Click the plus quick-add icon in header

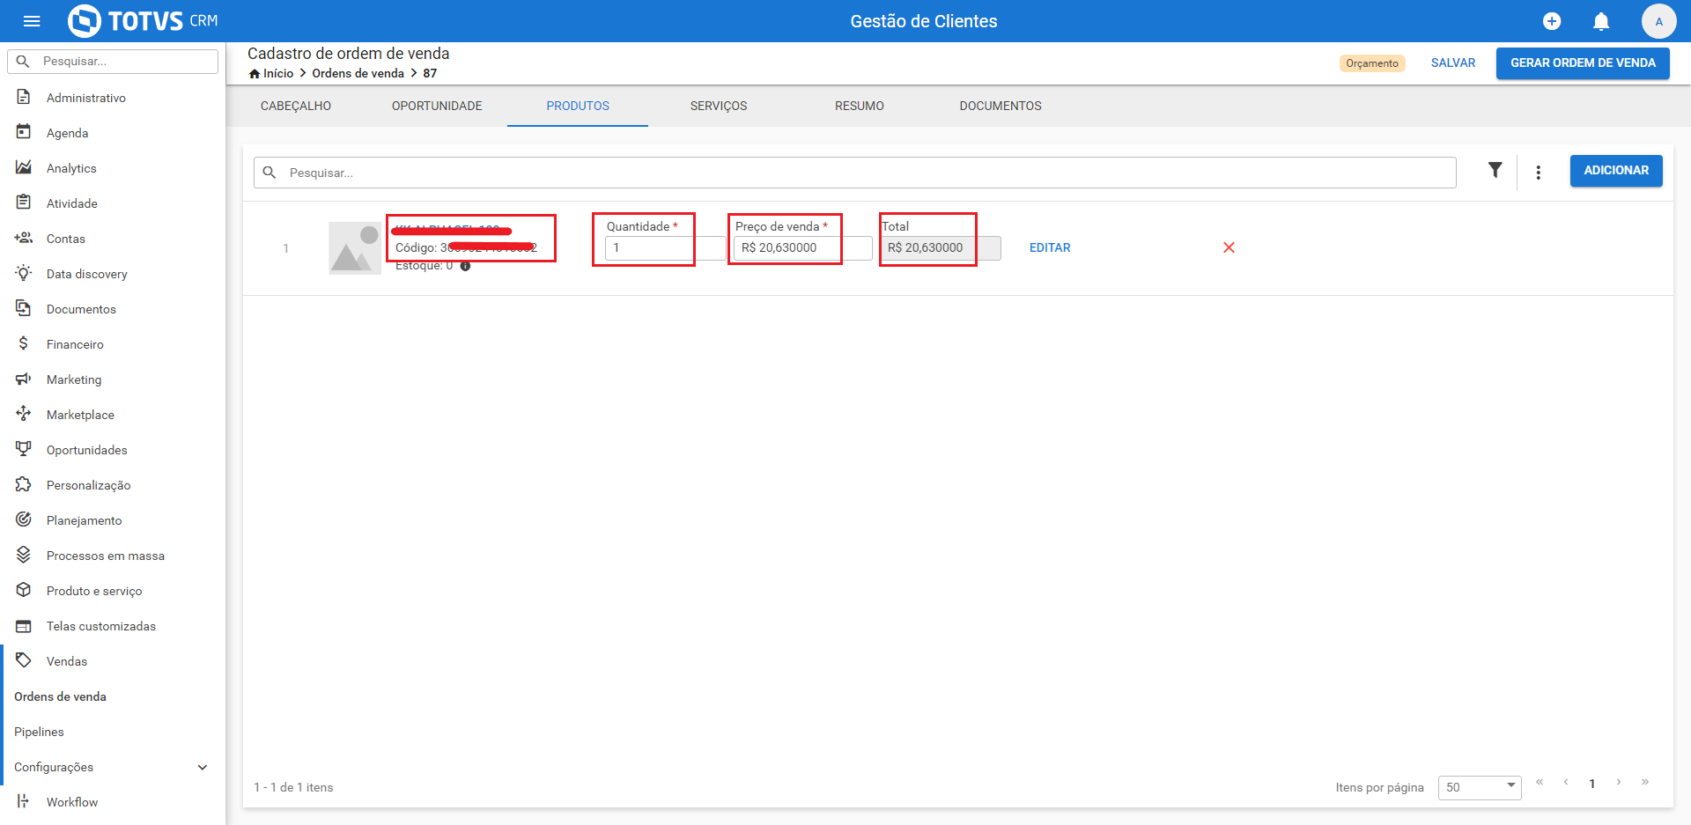(x=1552, y=21)
